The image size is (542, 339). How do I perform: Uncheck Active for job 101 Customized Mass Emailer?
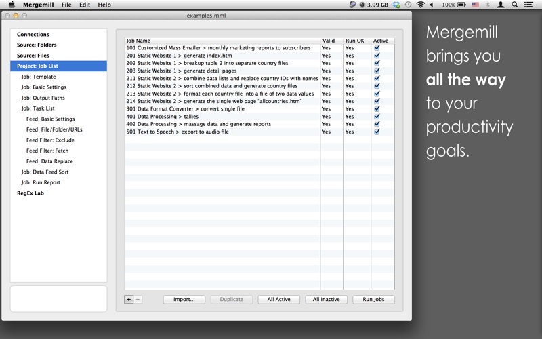(377, 47)
